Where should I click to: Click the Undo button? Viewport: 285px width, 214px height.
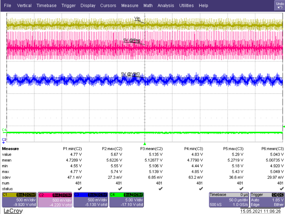point(280,5)
